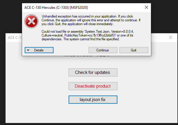Screen dimensions: 178x125
Task: Expand the Details section
Action: 39,50
